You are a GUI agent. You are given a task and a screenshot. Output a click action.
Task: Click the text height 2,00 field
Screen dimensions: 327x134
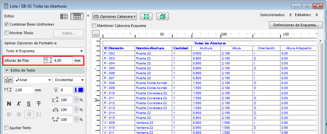[x=24, y=90]
